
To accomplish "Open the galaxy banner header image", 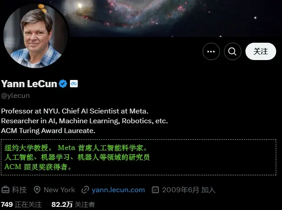I will (174, 18).
